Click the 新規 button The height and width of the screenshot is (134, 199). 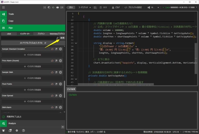pos(62,38)
